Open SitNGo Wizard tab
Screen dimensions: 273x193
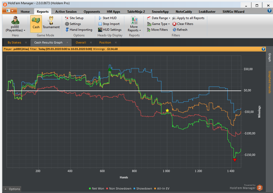tap(233, 12)
